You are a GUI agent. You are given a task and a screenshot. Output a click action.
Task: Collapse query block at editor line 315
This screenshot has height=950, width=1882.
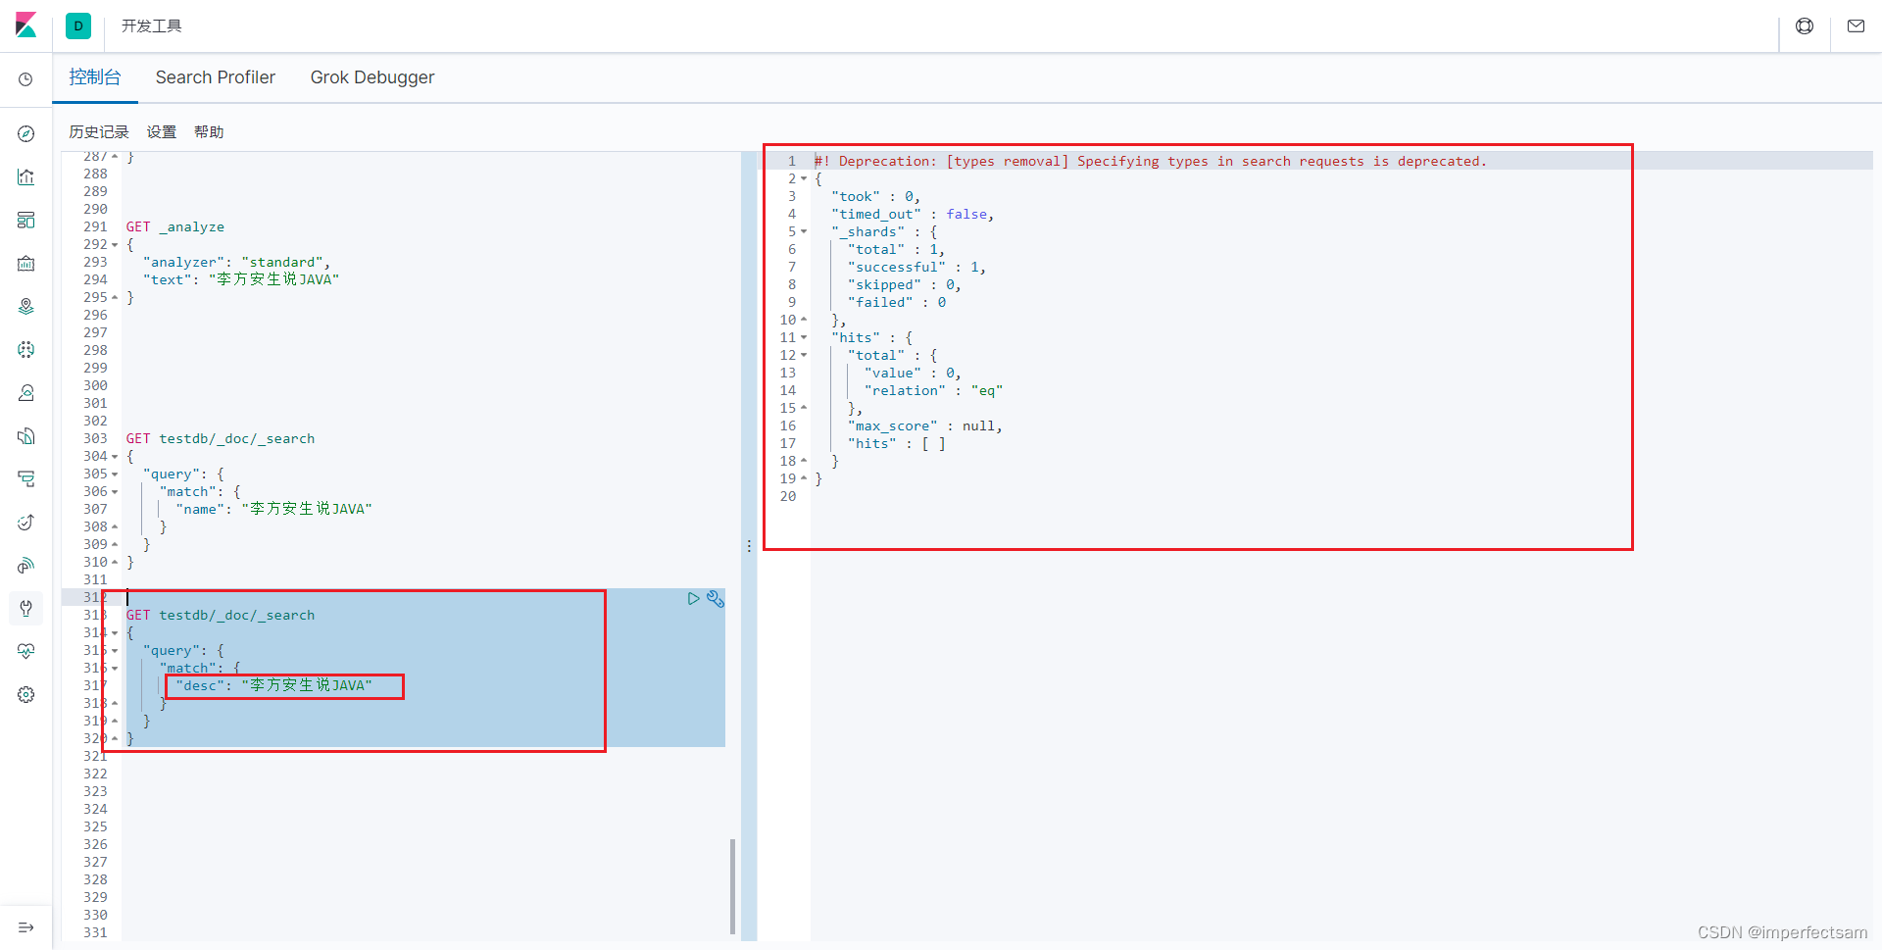pos(115,651)
